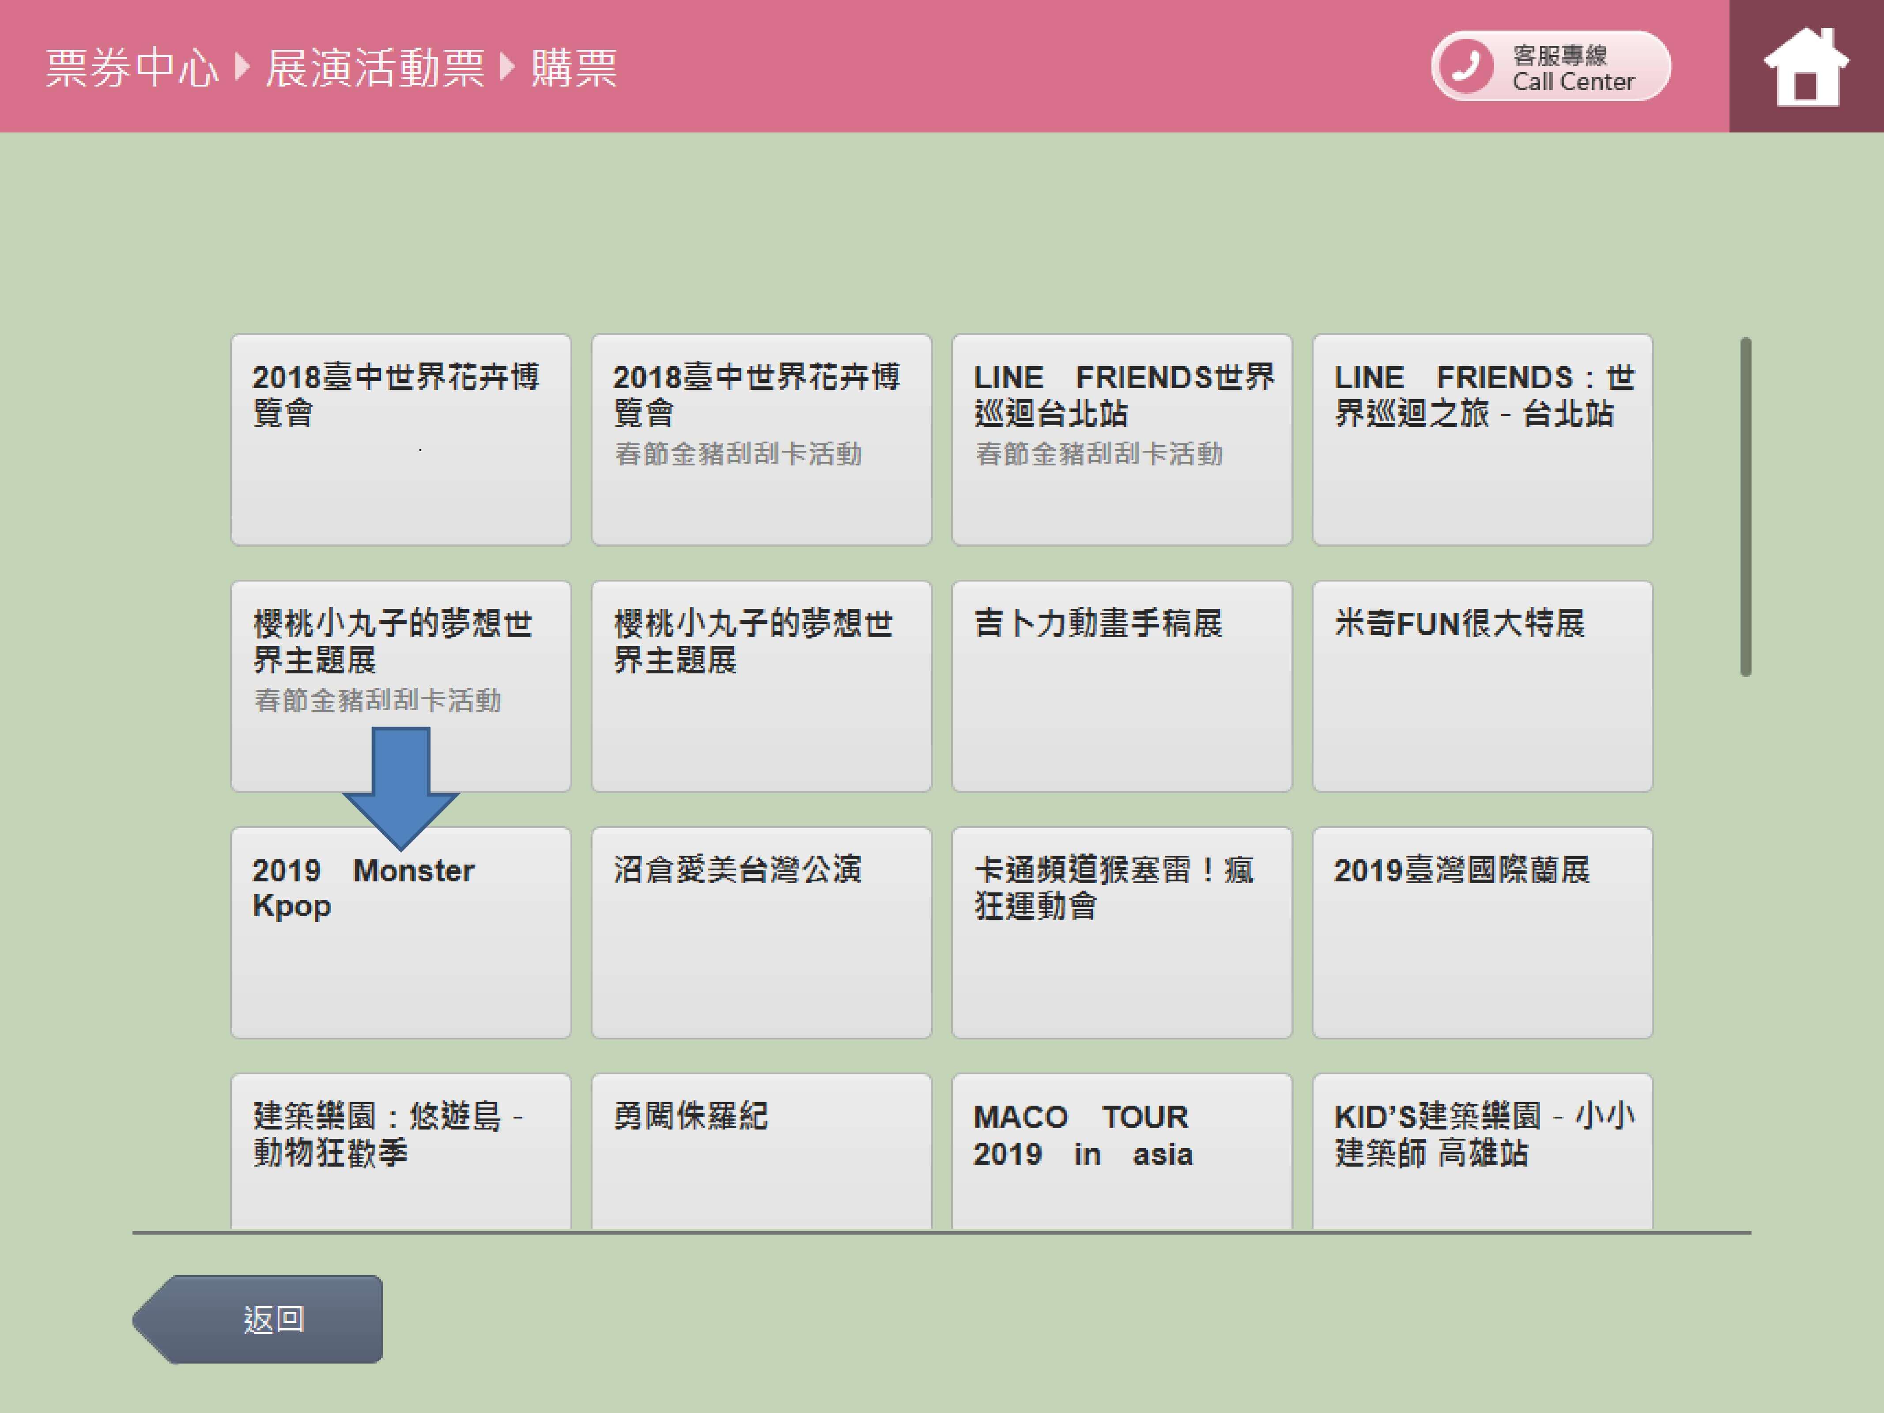Select 勇闖侏羅紀 event
1884x1413 pixels.
(x=762, y=1151)
